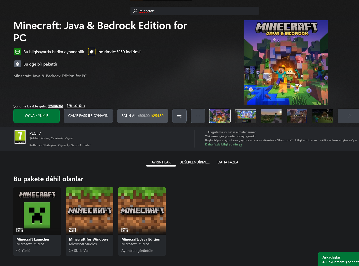359x266 pixels.
Task: Click Microsoft Studios under Minecraft: Java Edition
Action: click(135, 244)
